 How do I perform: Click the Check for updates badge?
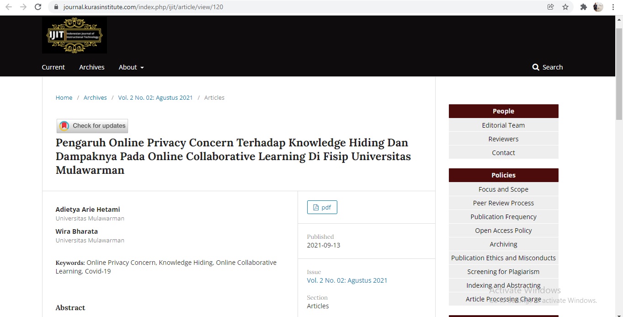92,126
